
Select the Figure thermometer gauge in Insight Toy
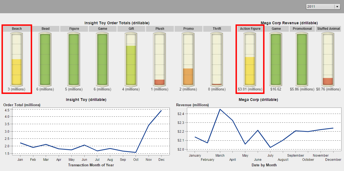click(74, 59)
